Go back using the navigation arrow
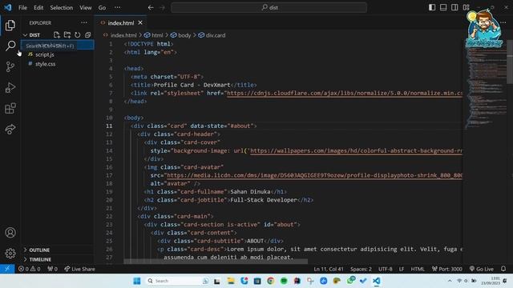 (x=151, y=7)
